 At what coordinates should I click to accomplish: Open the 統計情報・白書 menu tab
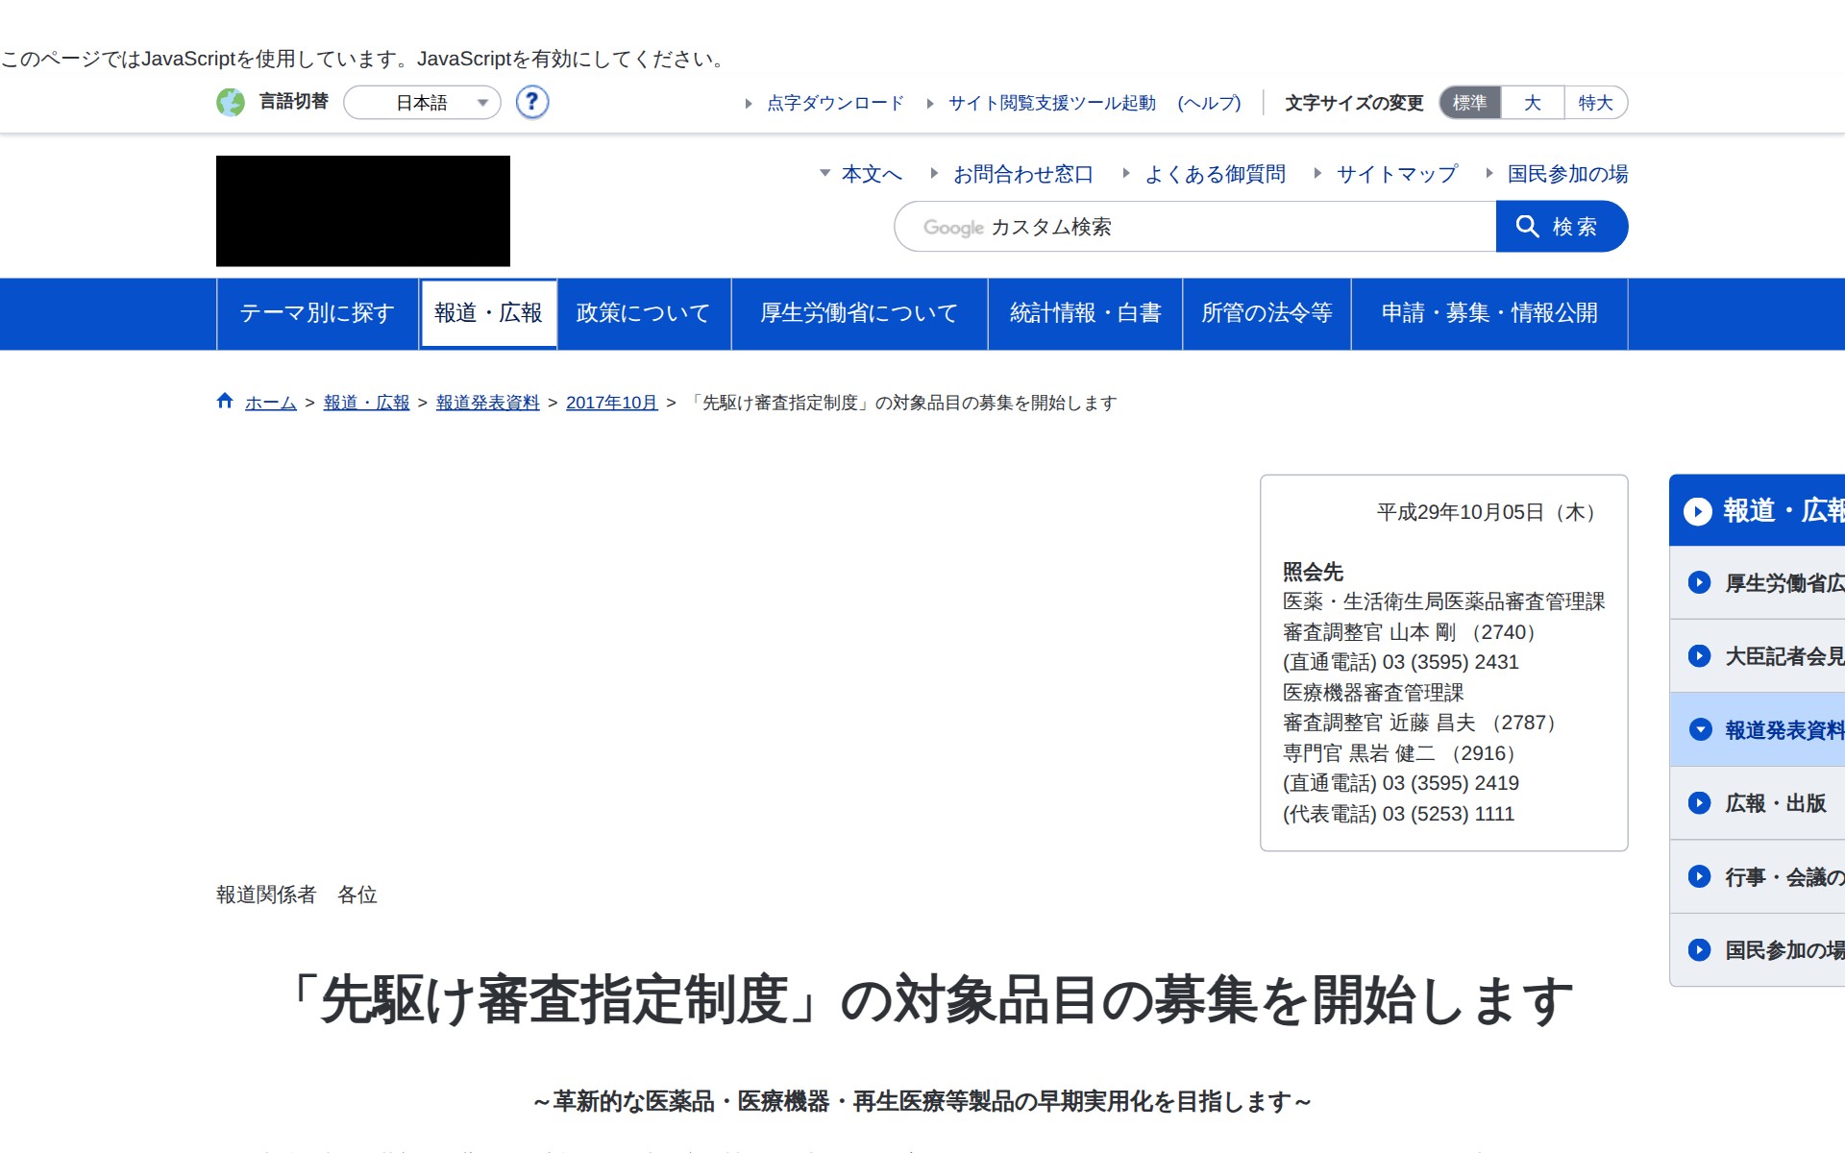(1085, 313)
